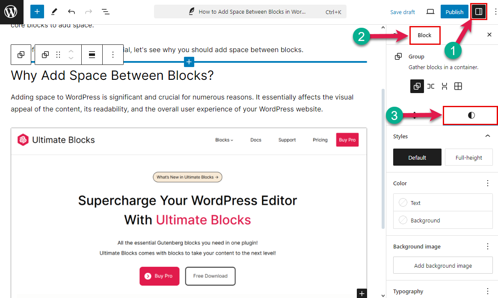Viewport: 498px width, 298px height.
Task: Open the editor Options menu
Action: click(495, 12)
